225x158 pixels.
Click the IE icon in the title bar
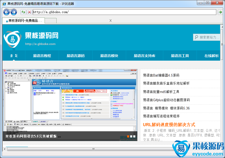(4, 4)
